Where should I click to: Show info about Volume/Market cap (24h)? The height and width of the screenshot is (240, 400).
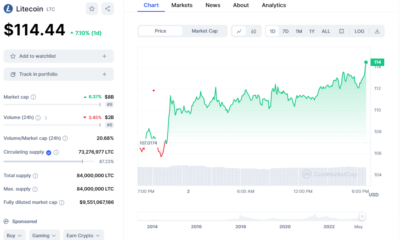tap(65, 138)
